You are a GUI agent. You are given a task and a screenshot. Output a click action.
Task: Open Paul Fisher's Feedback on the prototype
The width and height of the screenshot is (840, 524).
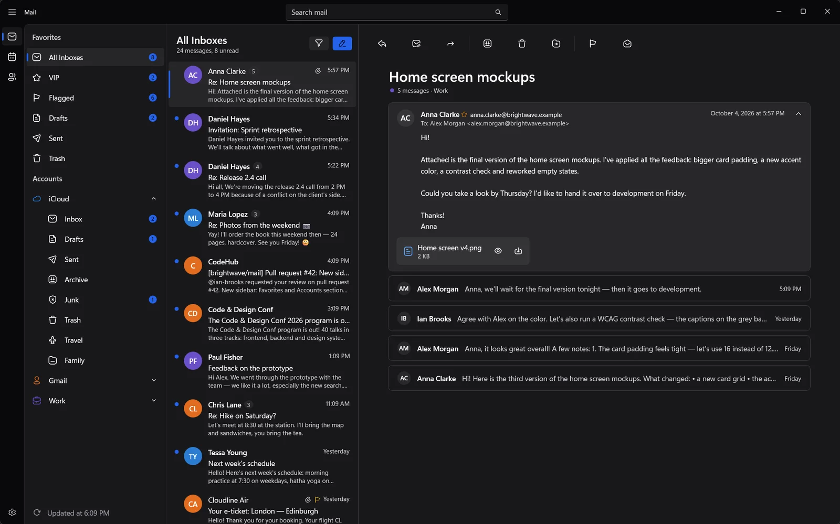[262, 371]
